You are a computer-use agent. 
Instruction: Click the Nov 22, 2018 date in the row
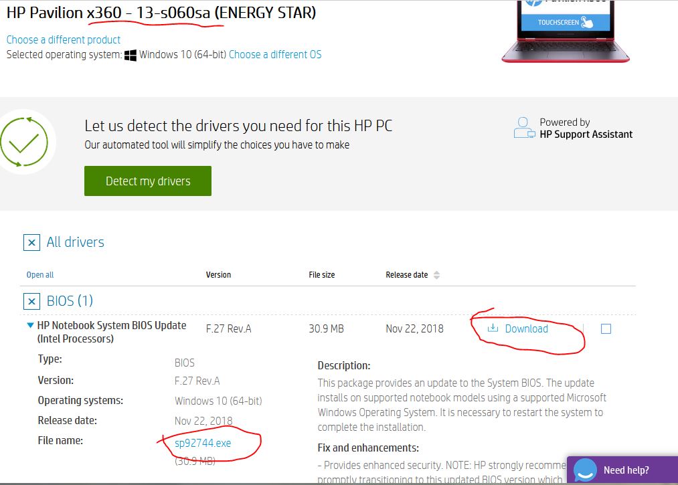(414, 329)
